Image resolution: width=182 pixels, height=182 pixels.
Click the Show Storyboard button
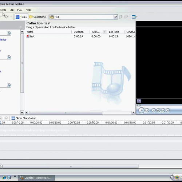23,118
